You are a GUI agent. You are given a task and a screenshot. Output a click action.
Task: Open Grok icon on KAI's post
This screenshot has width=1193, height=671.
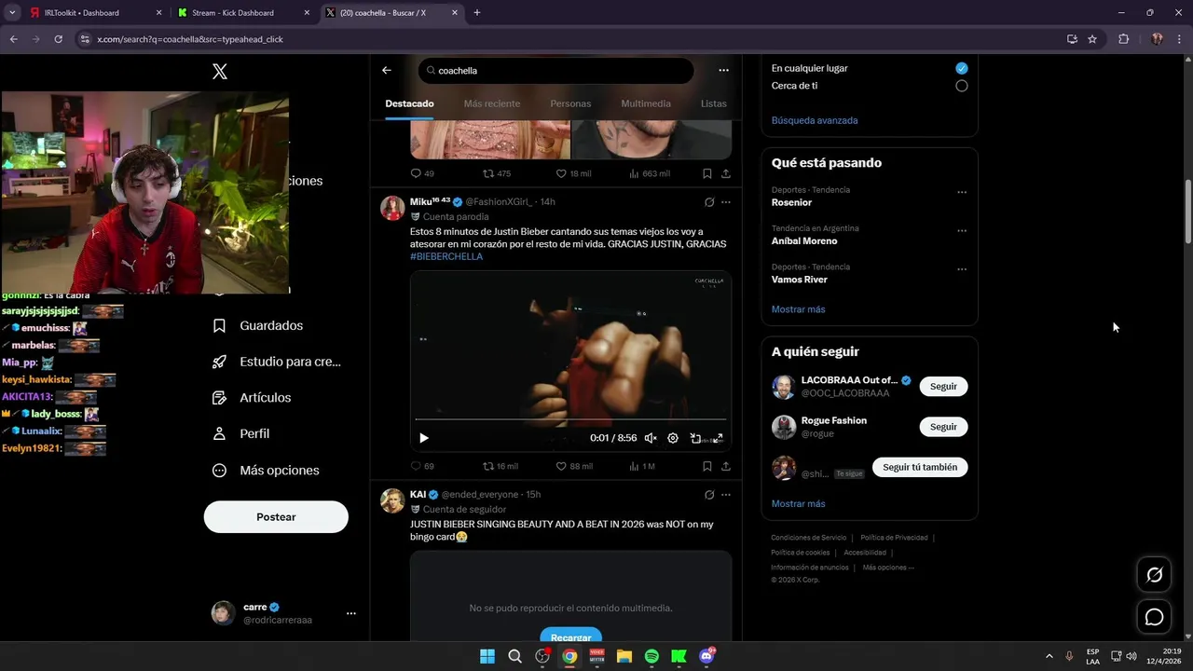point(709,495)
